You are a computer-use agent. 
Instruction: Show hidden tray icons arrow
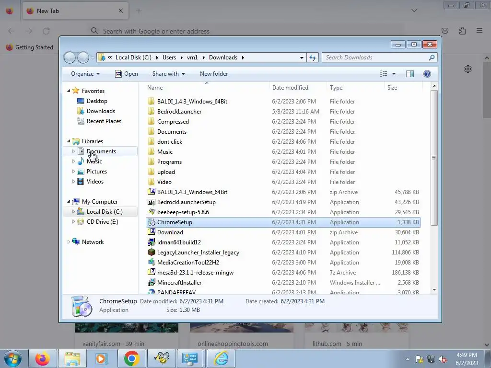point(408,359)
